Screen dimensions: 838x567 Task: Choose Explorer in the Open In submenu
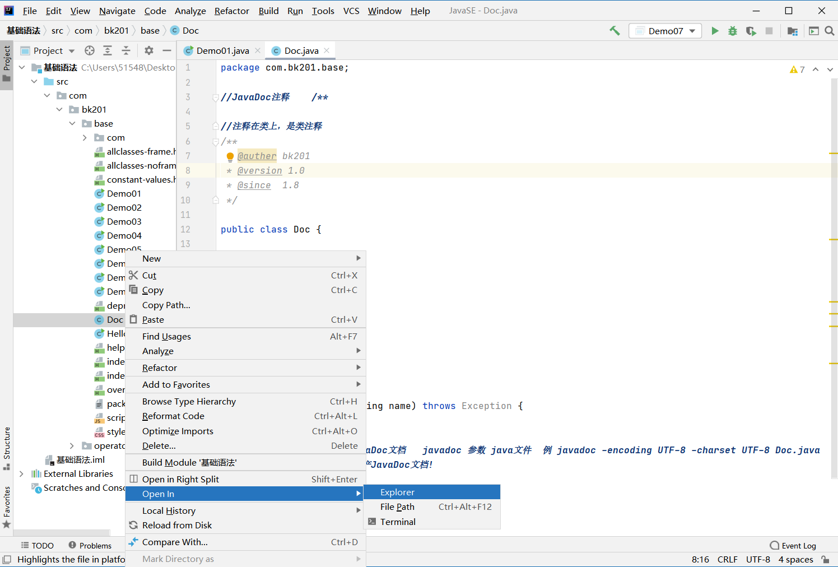tap(432, 492)
